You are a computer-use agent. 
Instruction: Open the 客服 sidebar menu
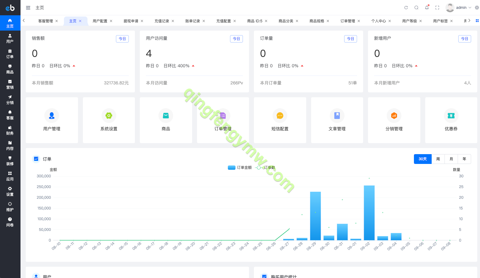(x=10, y=115)
